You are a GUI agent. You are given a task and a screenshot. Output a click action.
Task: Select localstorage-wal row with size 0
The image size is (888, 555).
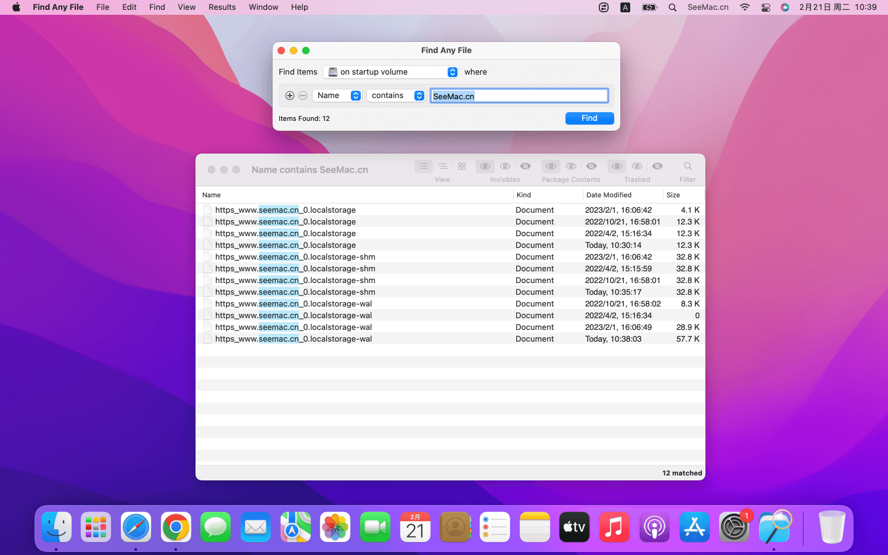tap(451, 315)
